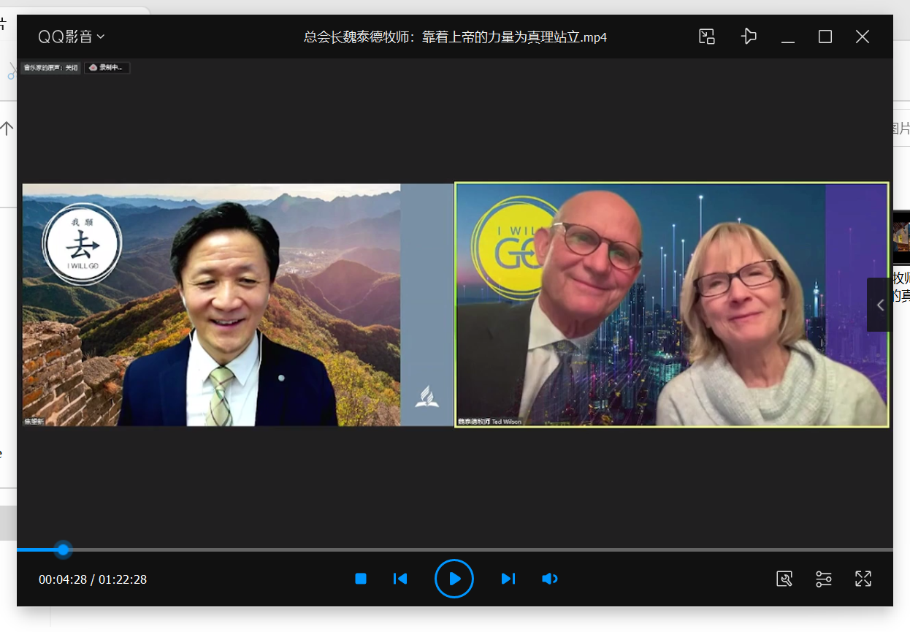Open the QQ影音 main menu dropdown
The height and width of the screenshot is (632, 910).
point(71,37)
